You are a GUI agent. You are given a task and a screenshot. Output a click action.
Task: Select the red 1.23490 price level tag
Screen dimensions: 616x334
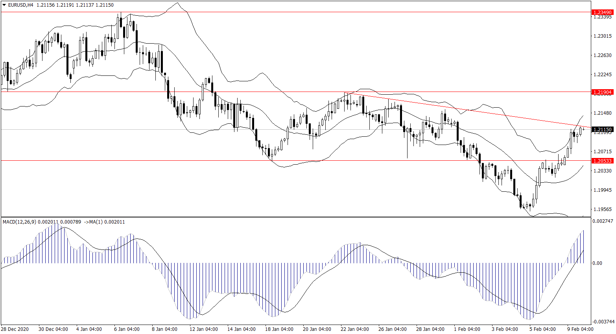pyautogui.click(x=602, y=13)
